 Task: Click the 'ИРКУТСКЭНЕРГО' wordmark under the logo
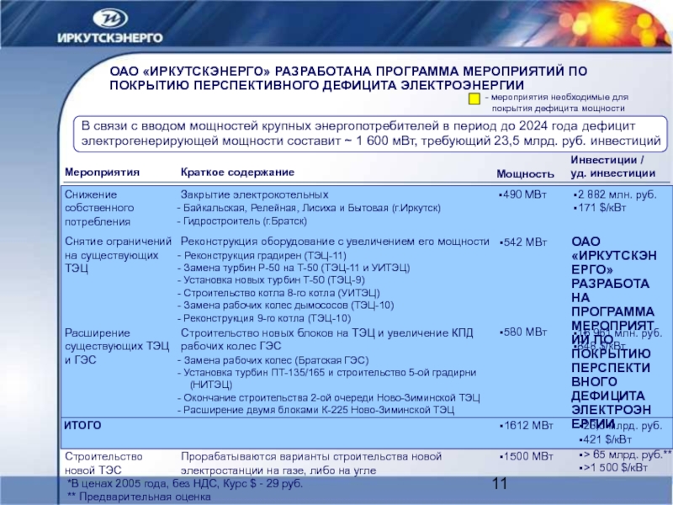pos(110,38)
